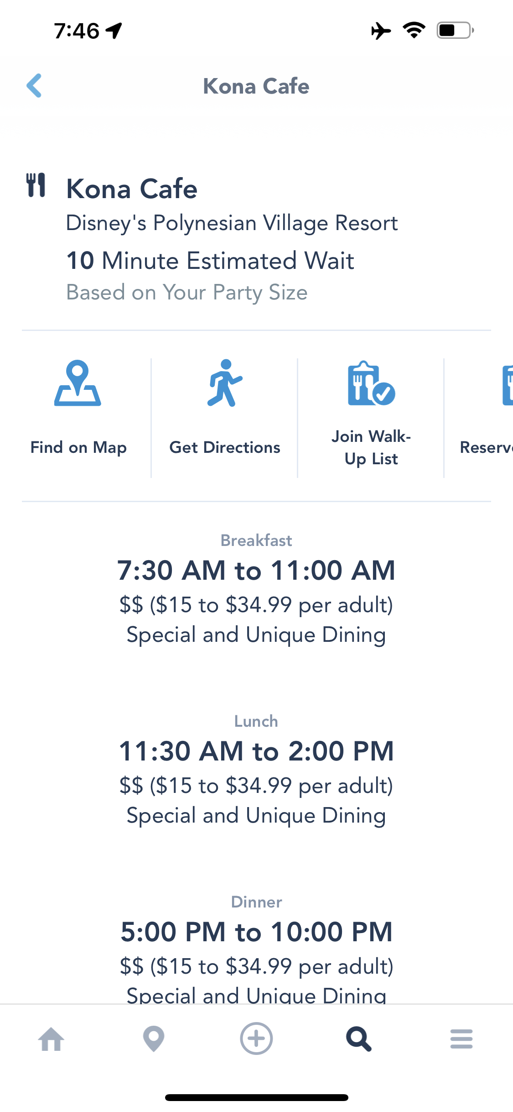Tap the walking Get Directions icon
Image resolution: width=513 pixels, height=1112 pixels.
pos(224,383)
